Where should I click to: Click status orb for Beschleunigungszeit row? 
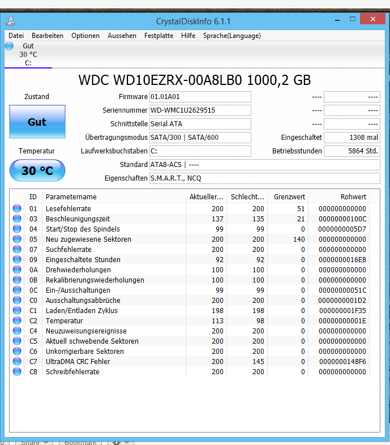[17, 219]
